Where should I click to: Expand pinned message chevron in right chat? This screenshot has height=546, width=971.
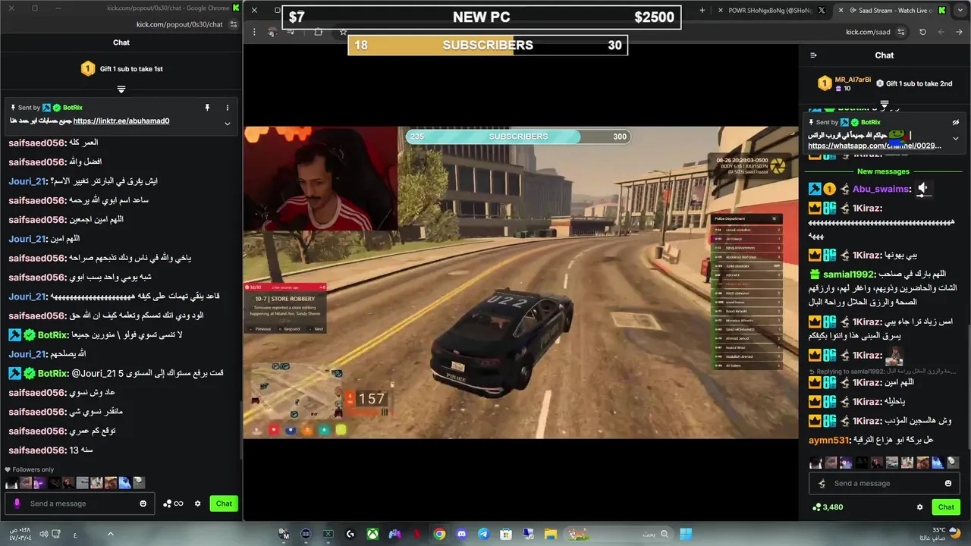click(x=956, y=139)
